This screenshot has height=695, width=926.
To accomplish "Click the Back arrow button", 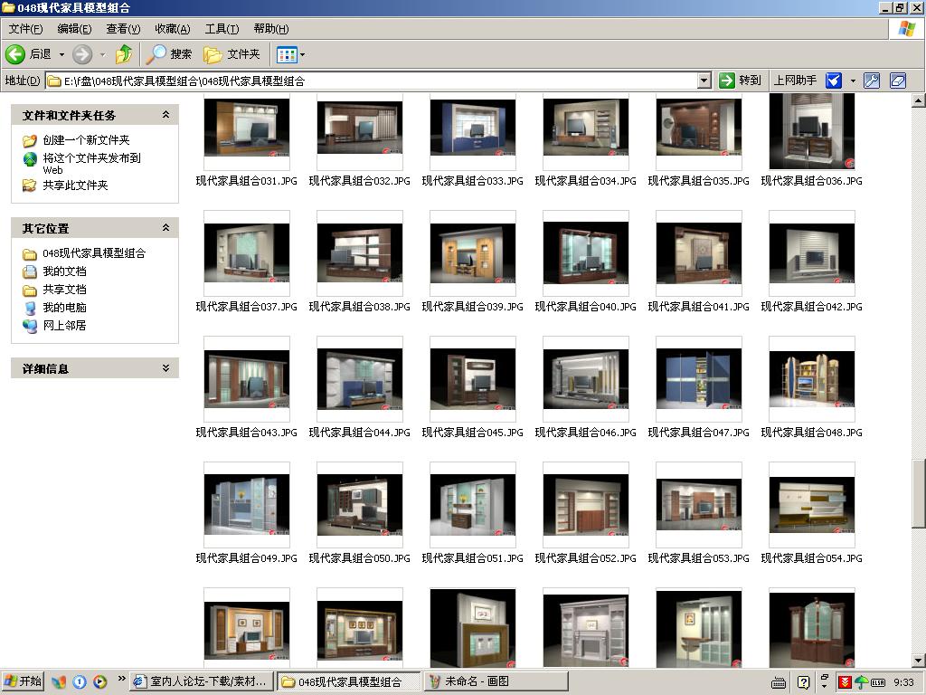I will click(x=15, y=54).
